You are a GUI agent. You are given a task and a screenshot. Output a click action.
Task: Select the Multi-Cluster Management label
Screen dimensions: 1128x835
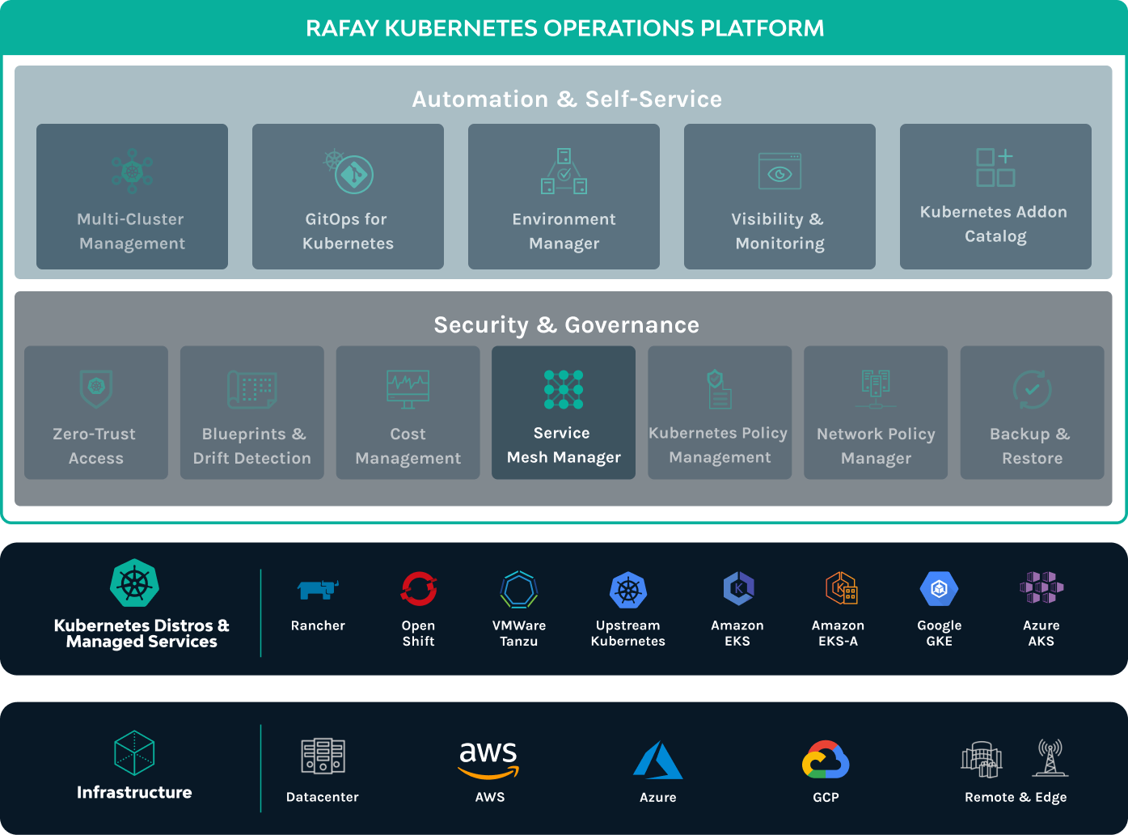tap(132, 231)
